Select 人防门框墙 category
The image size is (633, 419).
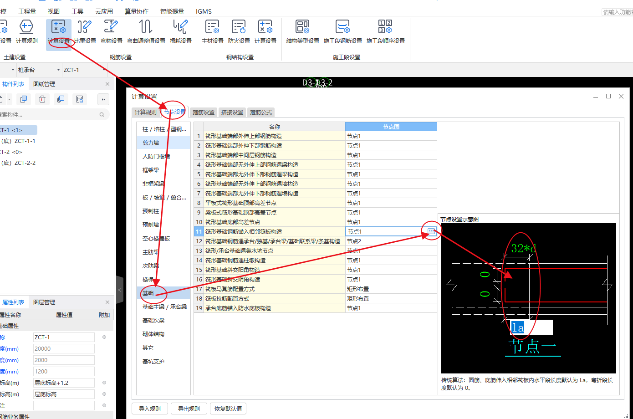tap(164, 156)
